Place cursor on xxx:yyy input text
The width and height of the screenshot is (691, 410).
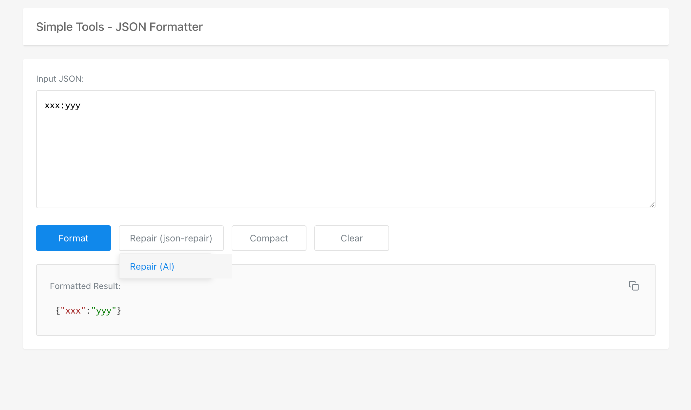coord(62,106)
